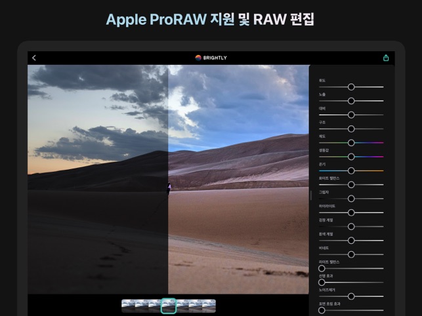Click the 'Apple ProRAW 지원 및 RAW 편집' headline

pyautogui.click(x=210, y=20)
